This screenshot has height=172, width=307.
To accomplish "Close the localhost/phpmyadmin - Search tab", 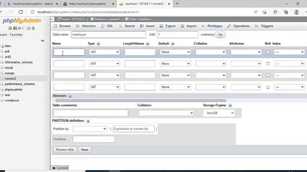I will point(57,4).
